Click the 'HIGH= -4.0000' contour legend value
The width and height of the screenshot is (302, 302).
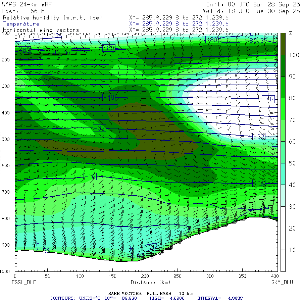pyautogui.click(x=167, y=298)
